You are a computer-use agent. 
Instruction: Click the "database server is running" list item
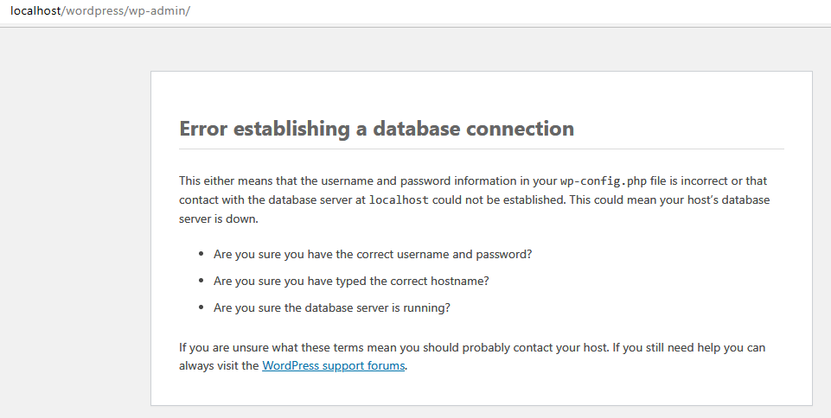(332, 307)
